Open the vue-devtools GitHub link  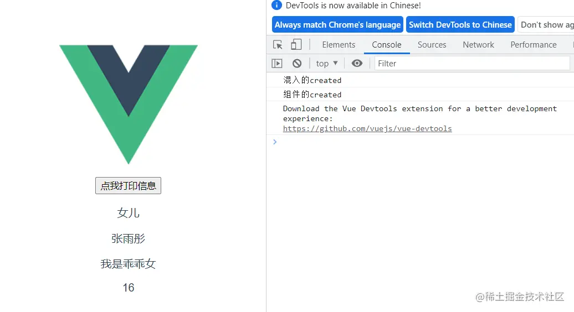coord(367,128)
